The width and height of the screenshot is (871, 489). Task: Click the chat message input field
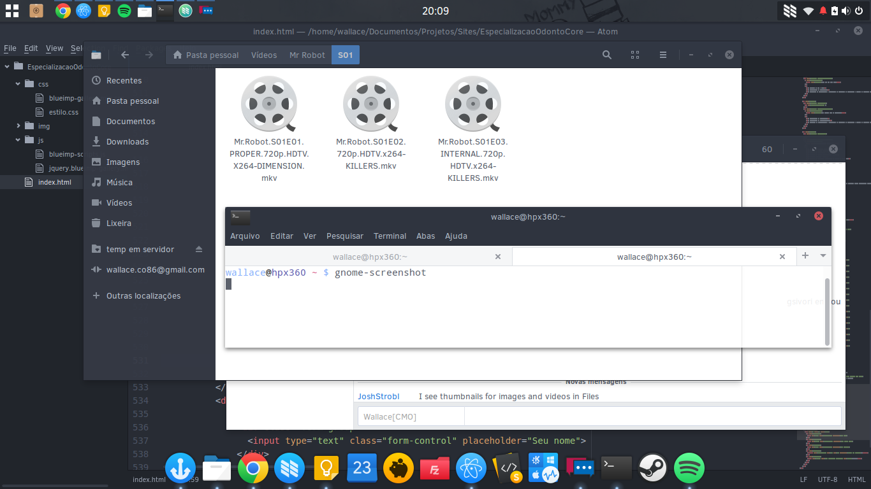click(x=652, y=417)
